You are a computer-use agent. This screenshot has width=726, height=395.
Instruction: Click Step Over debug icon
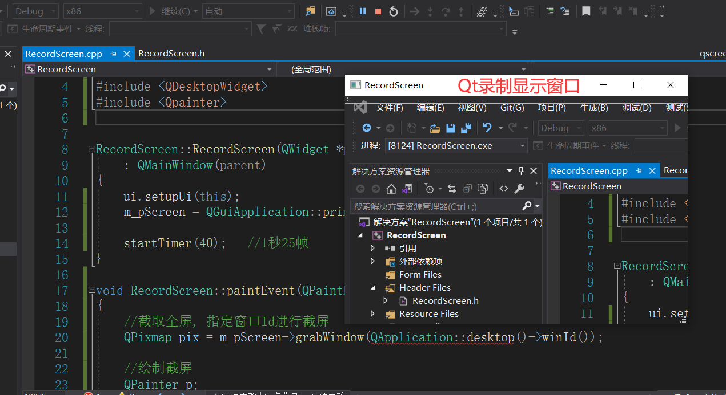(446, 11)
